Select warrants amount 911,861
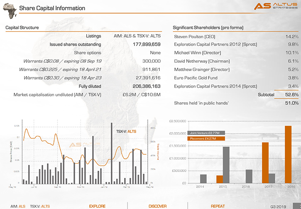The image size is (301, 209). pyautogui.click(x=151, y=69)
